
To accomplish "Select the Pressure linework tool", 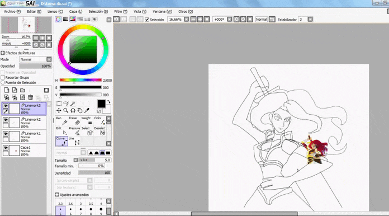I will click(x=74, y=131).
